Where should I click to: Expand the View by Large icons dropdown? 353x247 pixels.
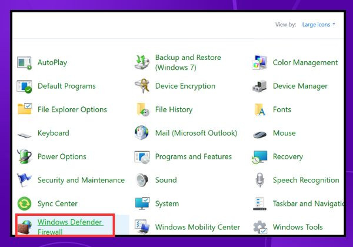(x=318, y=25)
